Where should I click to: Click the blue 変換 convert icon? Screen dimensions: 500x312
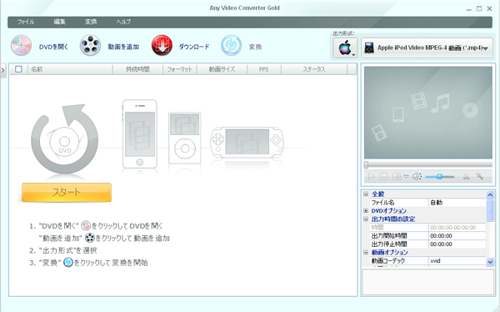231,46
